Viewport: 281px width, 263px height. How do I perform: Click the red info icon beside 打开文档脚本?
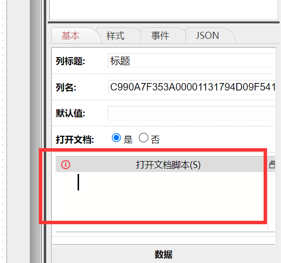66,165
